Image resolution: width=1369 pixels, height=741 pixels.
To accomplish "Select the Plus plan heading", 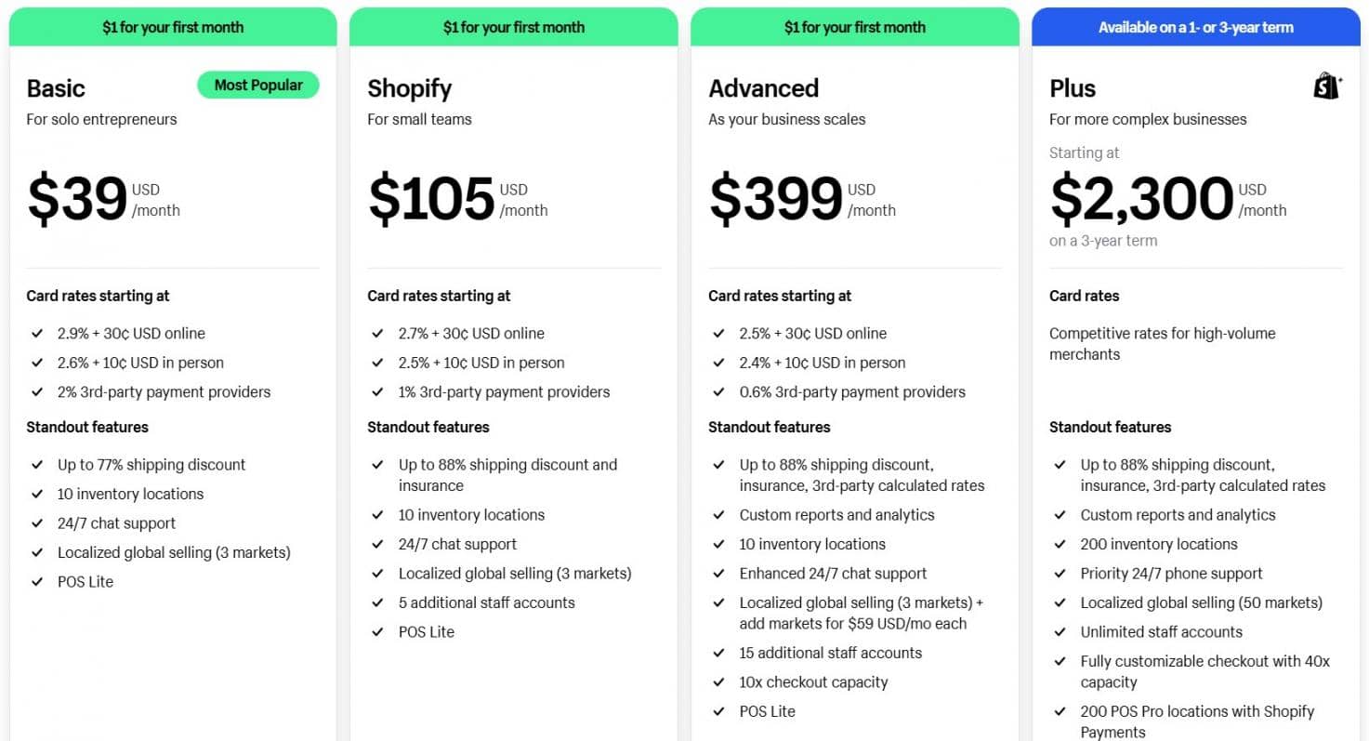I will [x=1073, y=88].
